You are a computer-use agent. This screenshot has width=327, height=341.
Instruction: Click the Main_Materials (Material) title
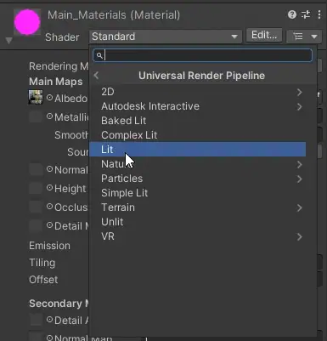click(x=114, y=15)
